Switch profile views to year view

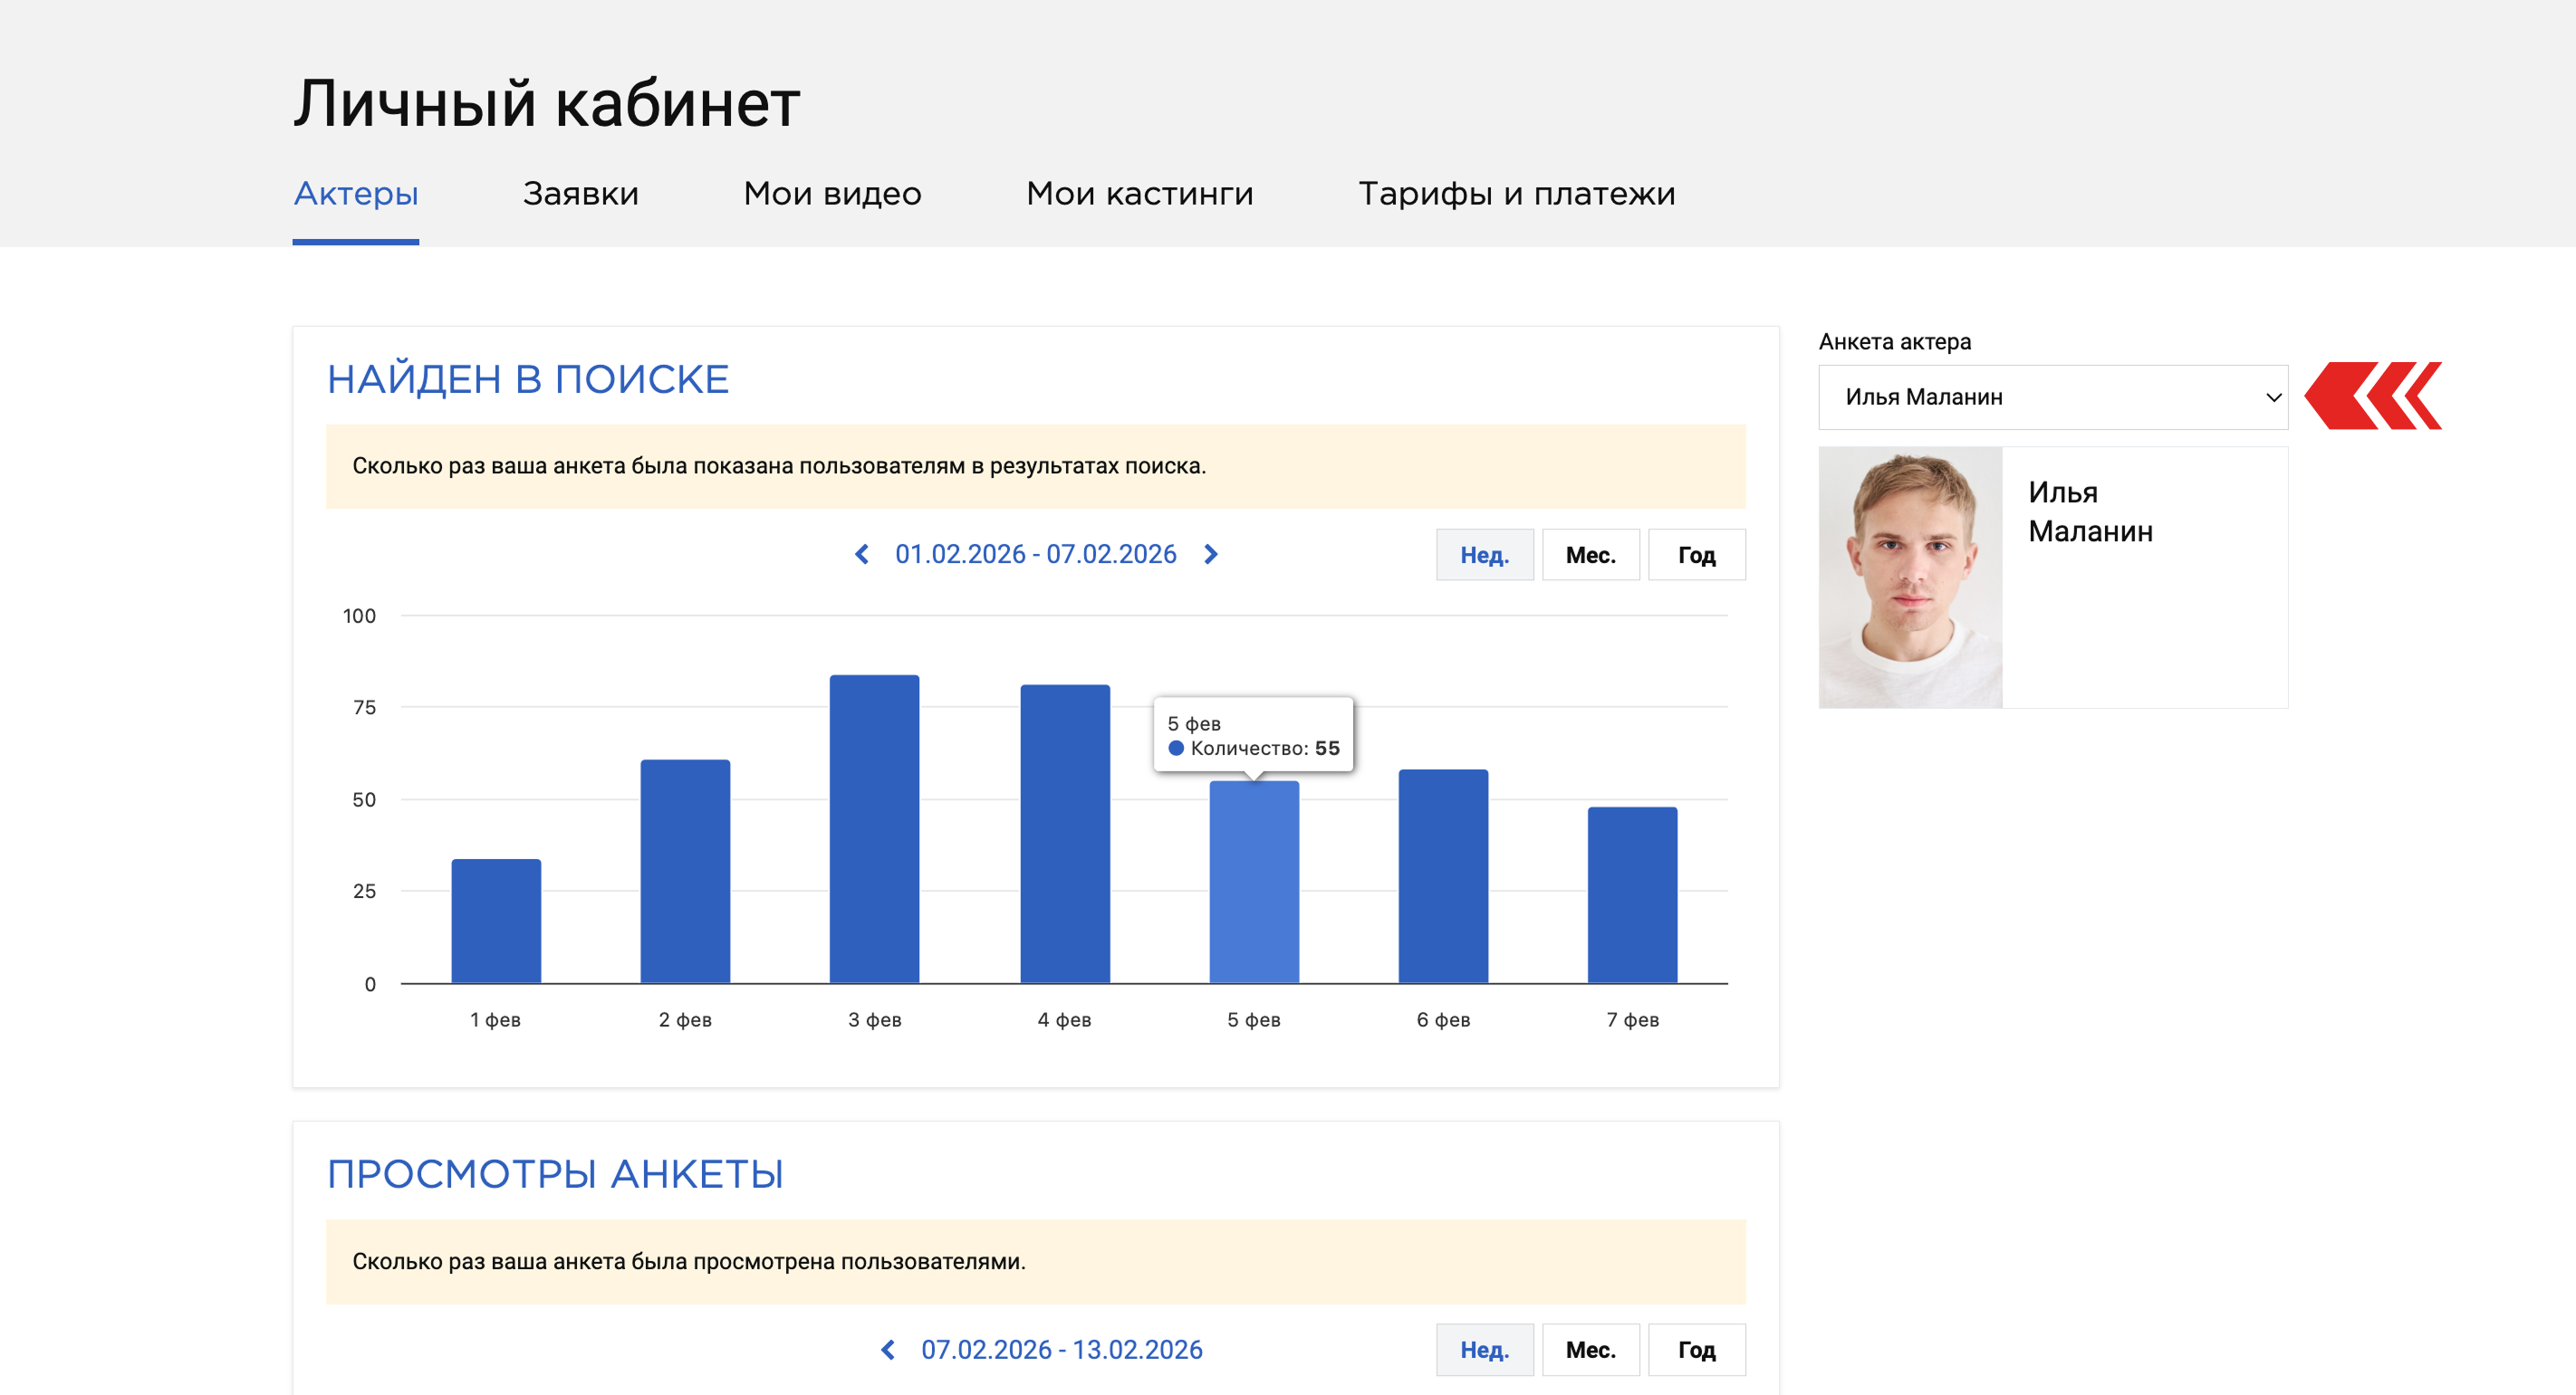click(x=1696, y=1350)
